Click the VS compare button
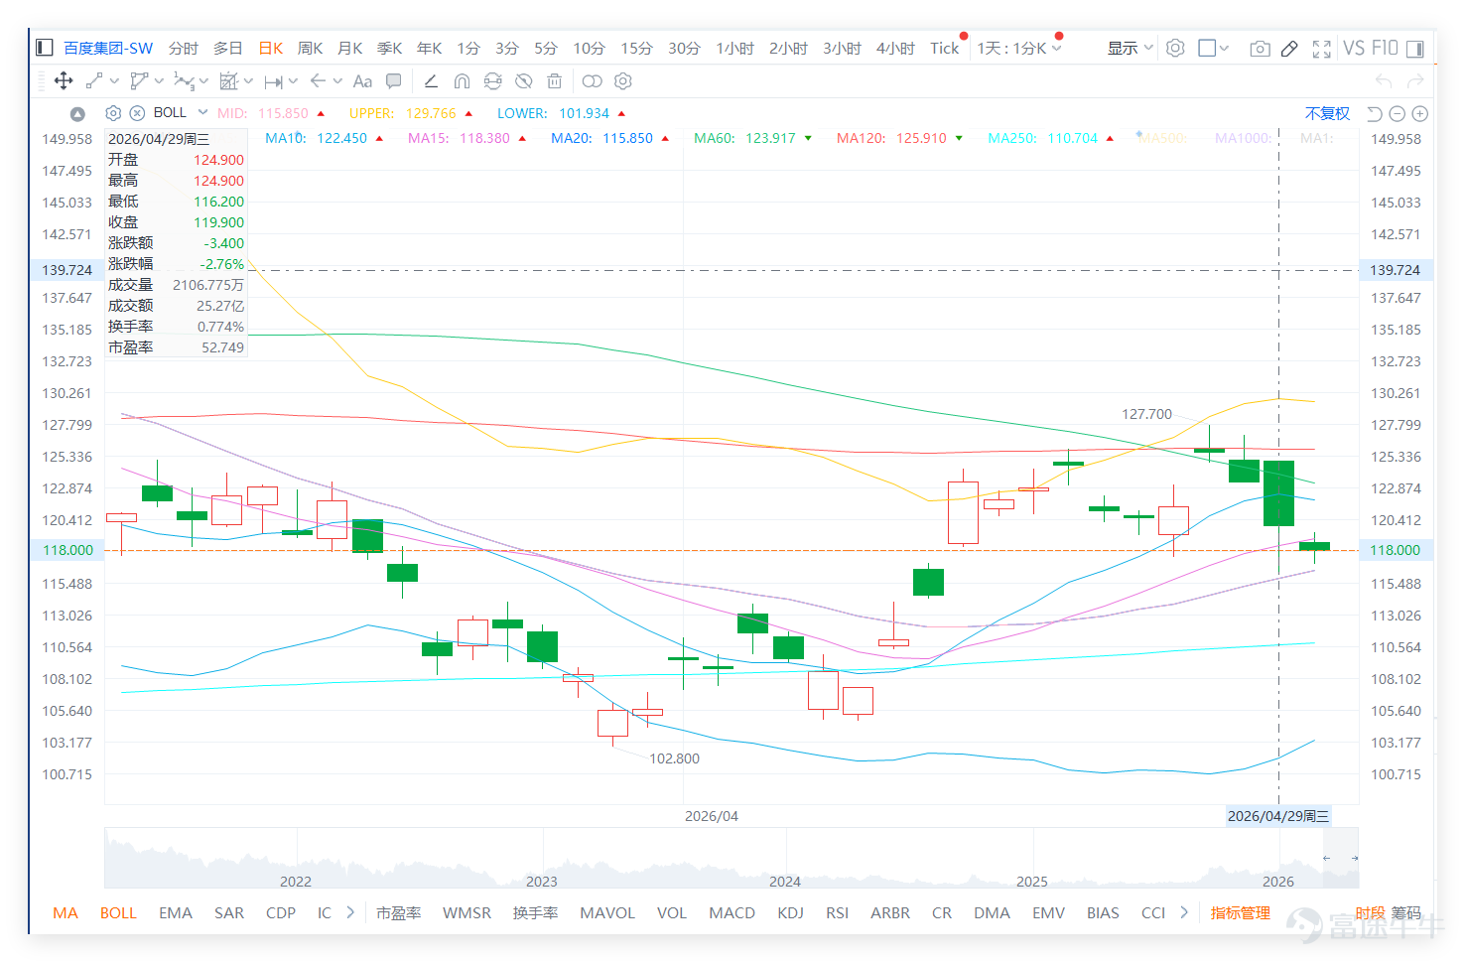The width and height of the screenshot is (1465, 962). pyautogui.click(x=1354, y=48)
